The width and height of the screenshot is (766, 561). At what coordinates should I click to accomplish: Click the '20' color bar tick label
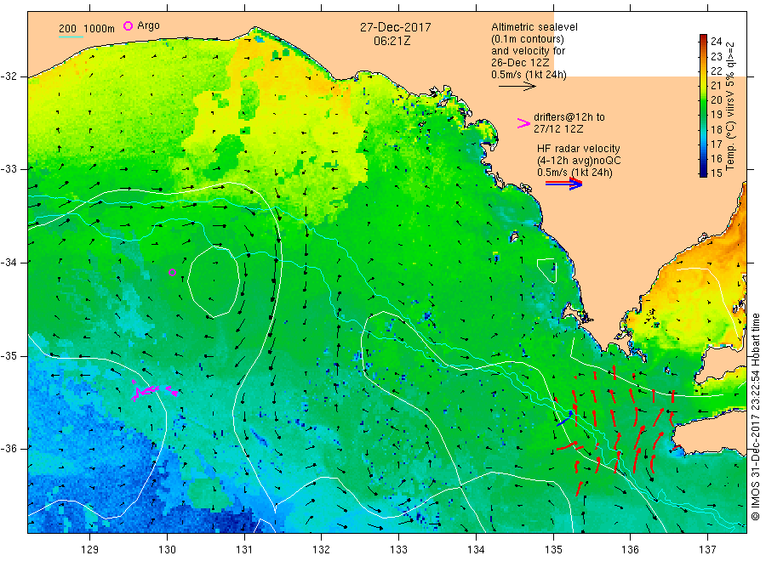(x=716, y=100)
